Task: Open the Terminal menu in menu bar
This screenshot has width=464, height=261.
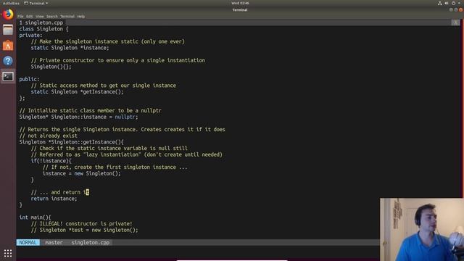Action: coord(67,16)
